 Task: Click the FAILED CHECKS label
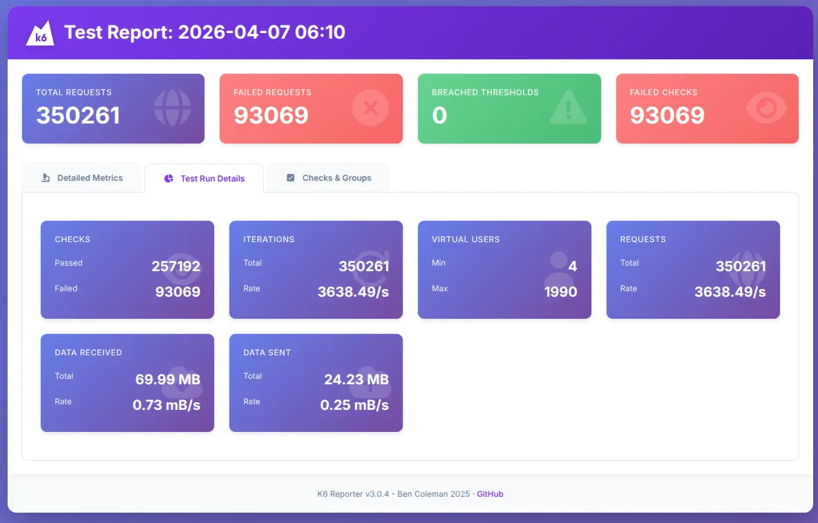663,92
